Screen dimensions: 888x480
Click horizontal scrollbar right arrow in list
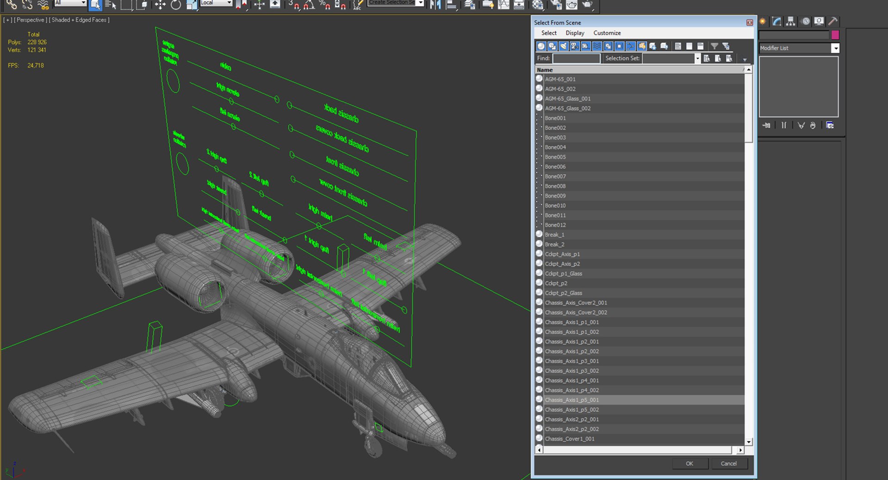(740, 450)
